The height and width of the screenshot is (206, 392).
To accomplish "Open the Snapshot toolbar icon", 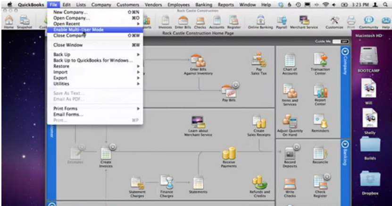I will [24, 22].
